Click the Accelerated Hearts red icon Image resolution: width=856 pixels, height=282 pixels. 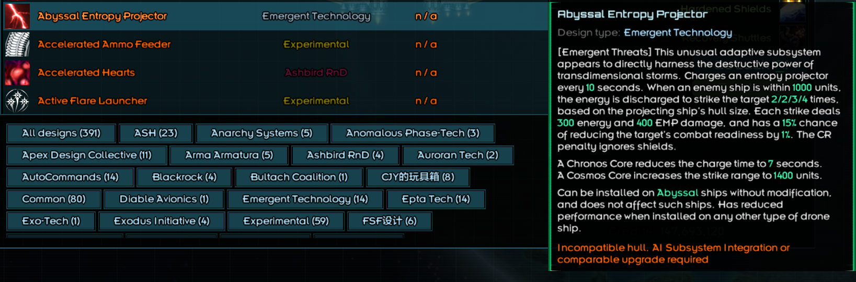pos(17,73)
